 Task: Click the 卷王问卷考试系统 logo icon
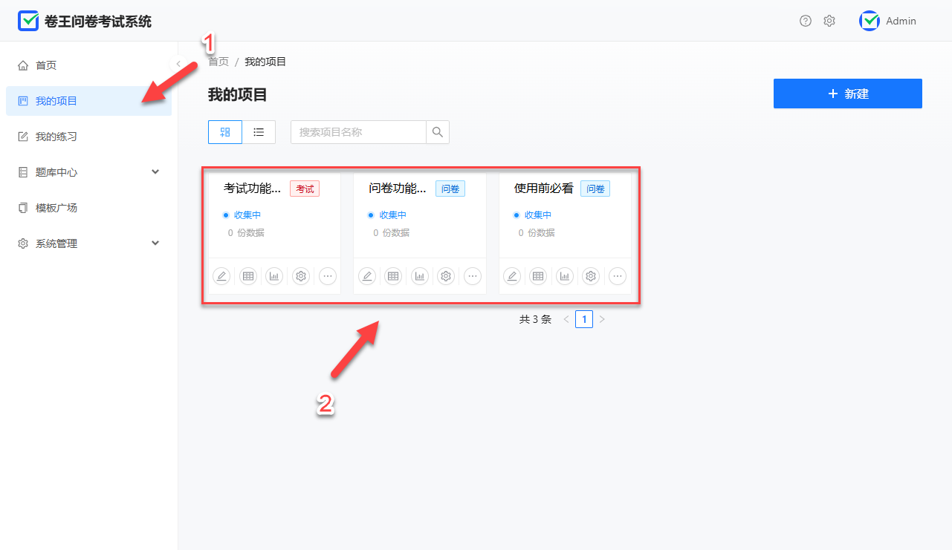click(28, 21)
